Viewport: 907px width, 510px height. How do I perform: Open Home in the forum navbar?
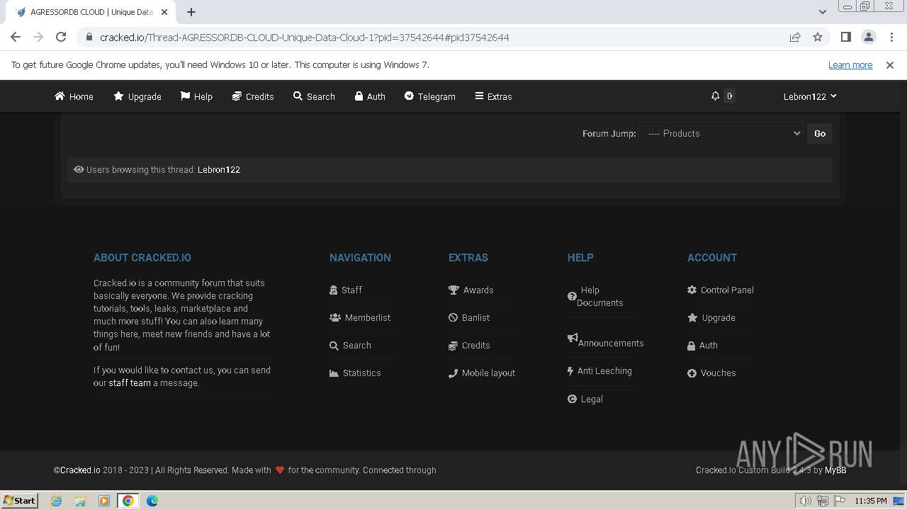pyautogui.click(x=74, y=96)
